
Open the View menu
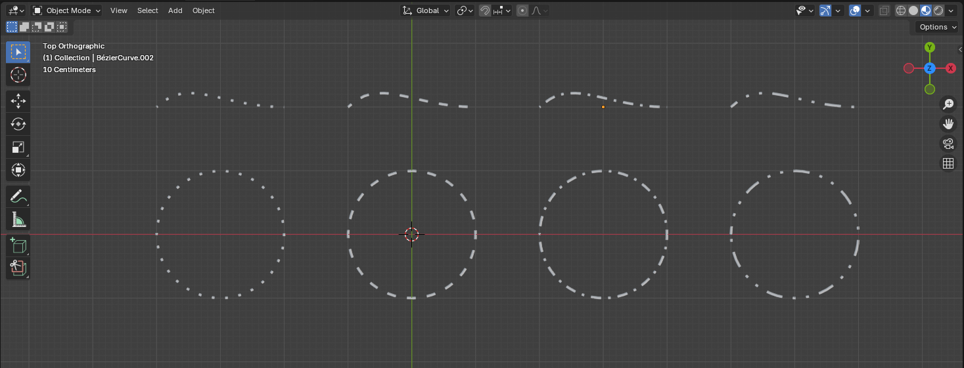(119, 10)
